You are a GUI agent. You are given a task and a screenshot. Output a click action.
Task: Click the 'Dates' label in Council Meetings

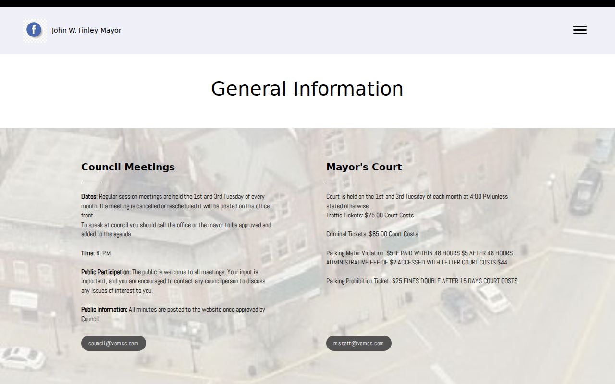click(x=89, y=196)
